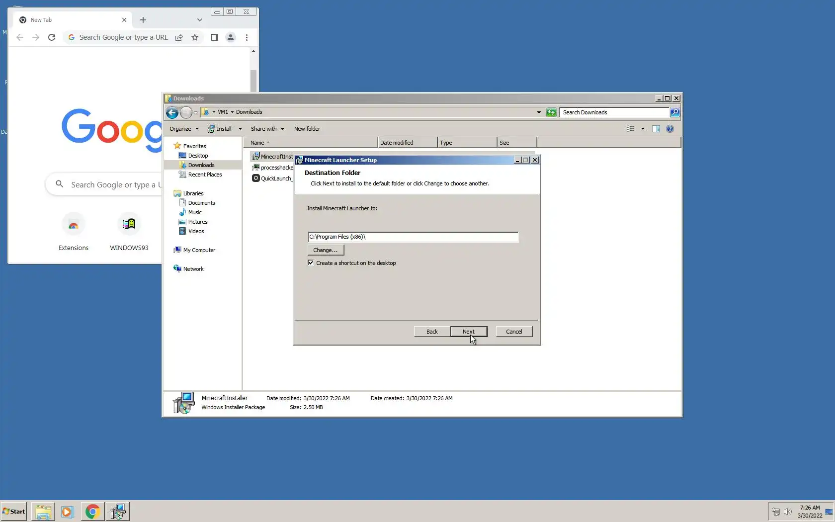835x522 pixels.
Task: Toggle the Chrome side panel icon
Action: click(x=215, y=37)
